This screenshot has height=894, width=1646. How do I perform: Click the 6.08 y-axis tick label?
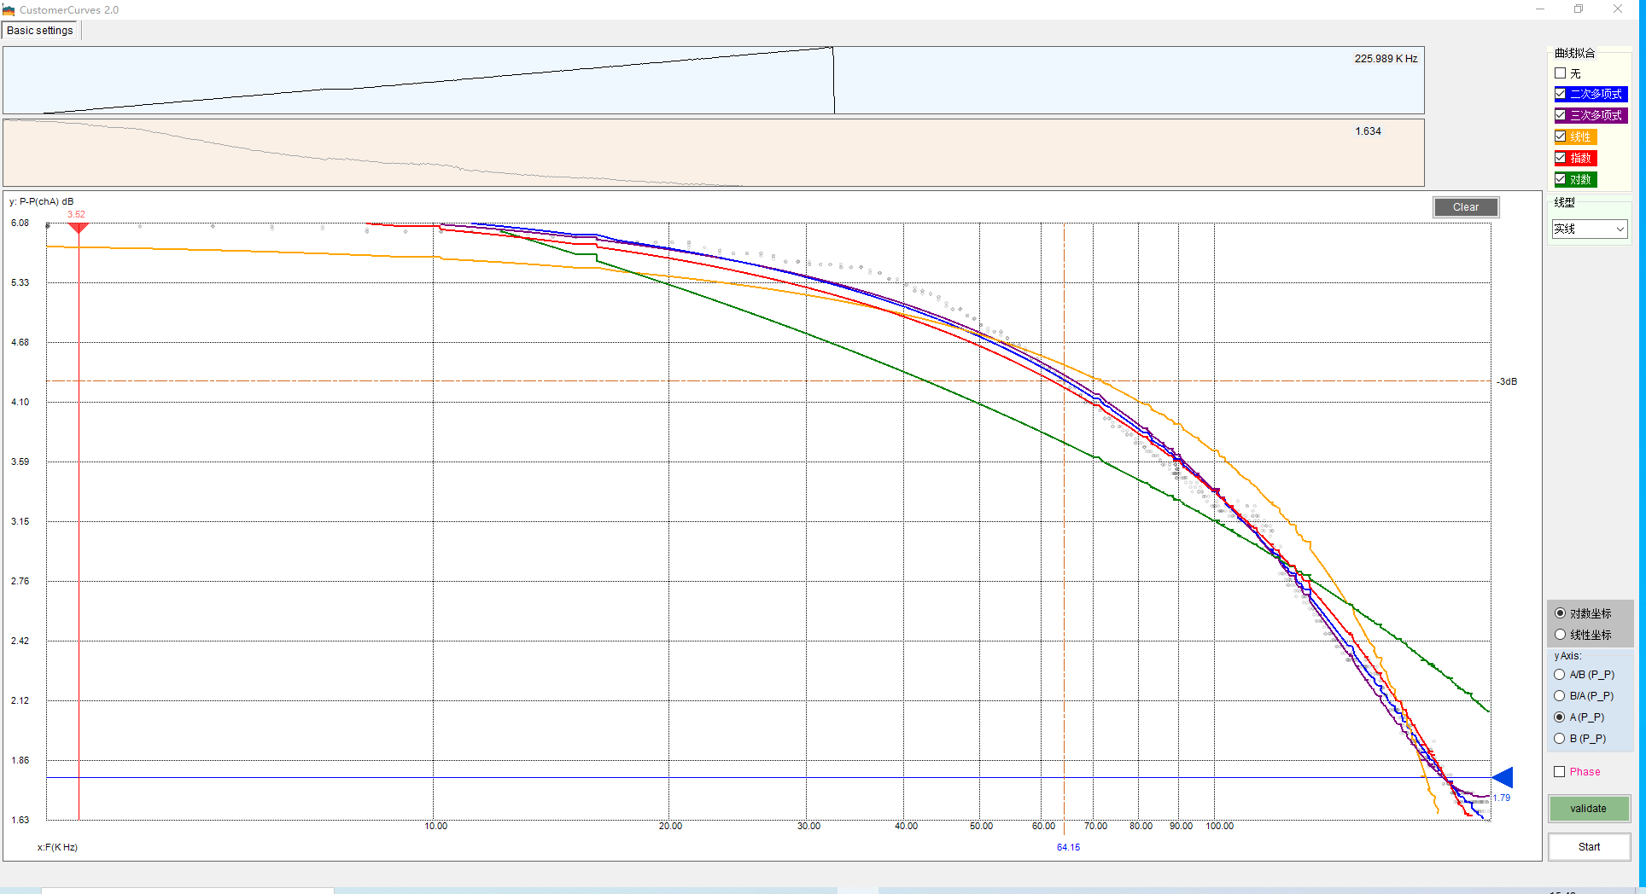[x=20, y=223]
